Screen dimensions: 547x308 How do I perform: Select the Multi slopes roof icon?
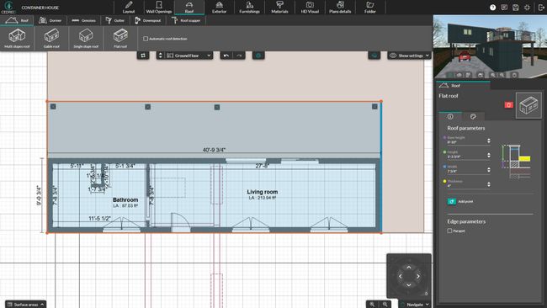tap(17, 39)
